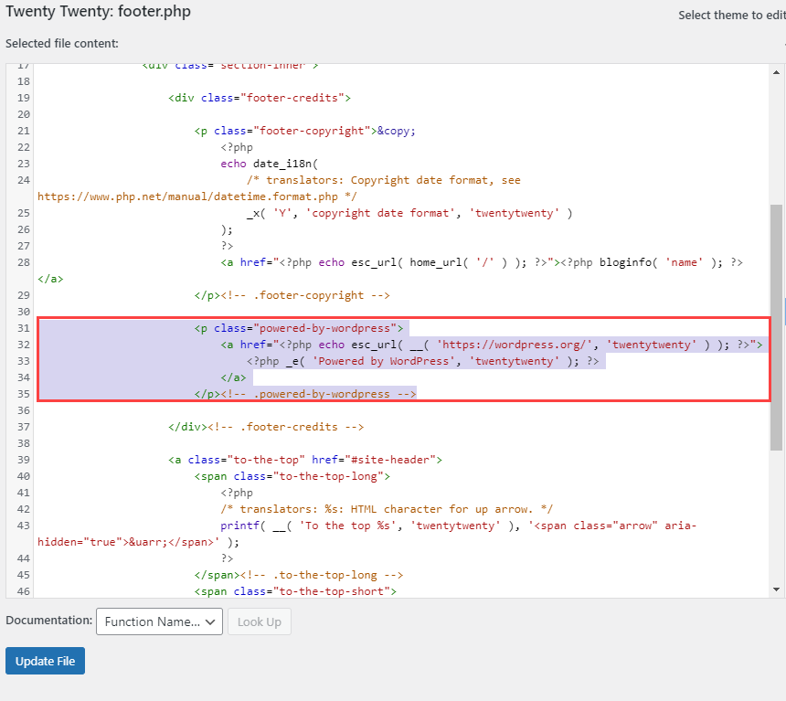Click the Twenty Twenty: footer.php heading
This screenshot has height=701, width=786.
point(99,12)
